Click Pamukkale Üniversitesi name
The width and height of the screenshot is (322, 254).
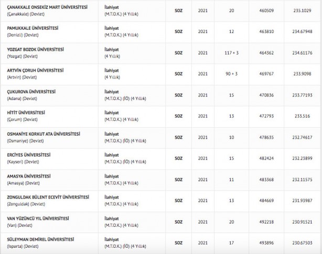coord(32,28)
